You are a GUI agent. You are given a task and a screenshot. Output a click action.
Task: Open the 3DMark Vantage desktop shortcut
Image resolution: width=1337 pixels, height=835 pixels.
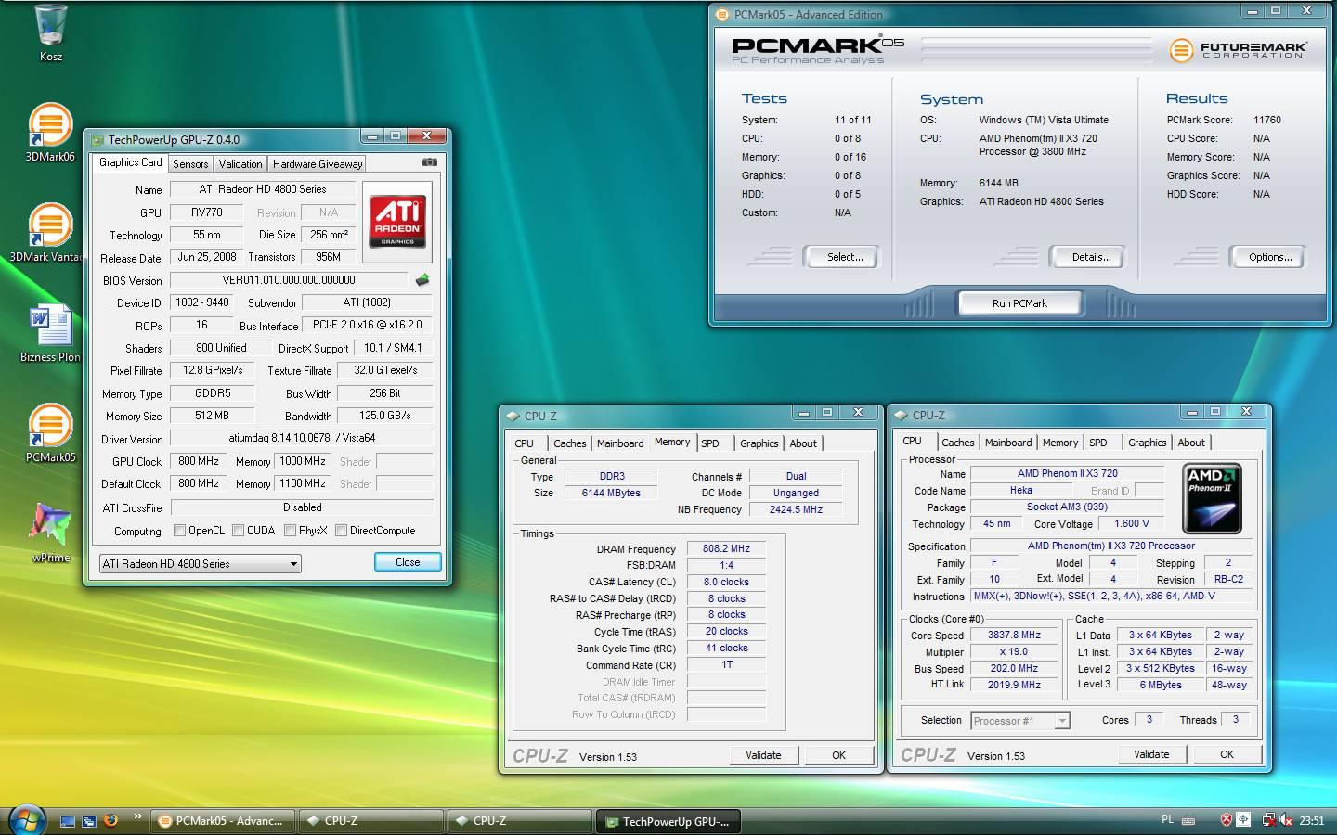click(x=46, y=232)
